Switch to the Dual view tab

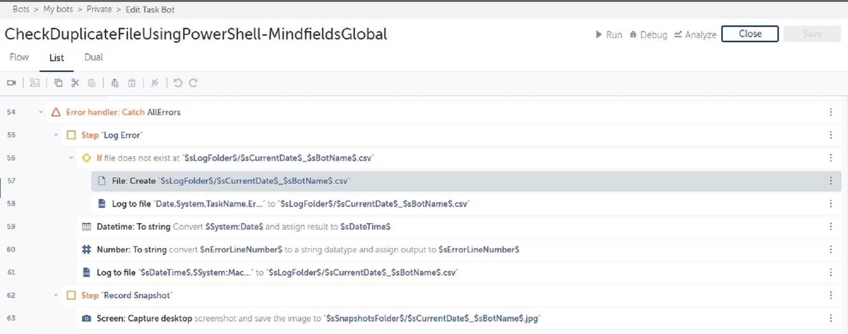(93, 58)
